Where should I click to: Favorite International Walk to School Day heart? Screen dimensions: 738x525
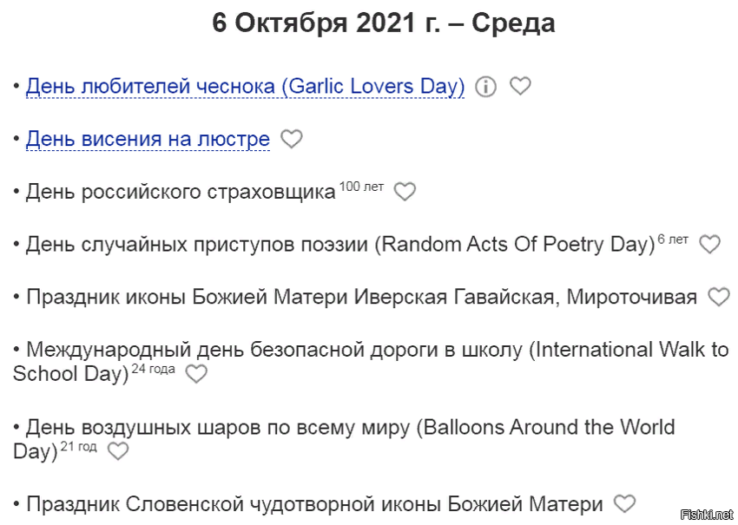tap(196, 374)
